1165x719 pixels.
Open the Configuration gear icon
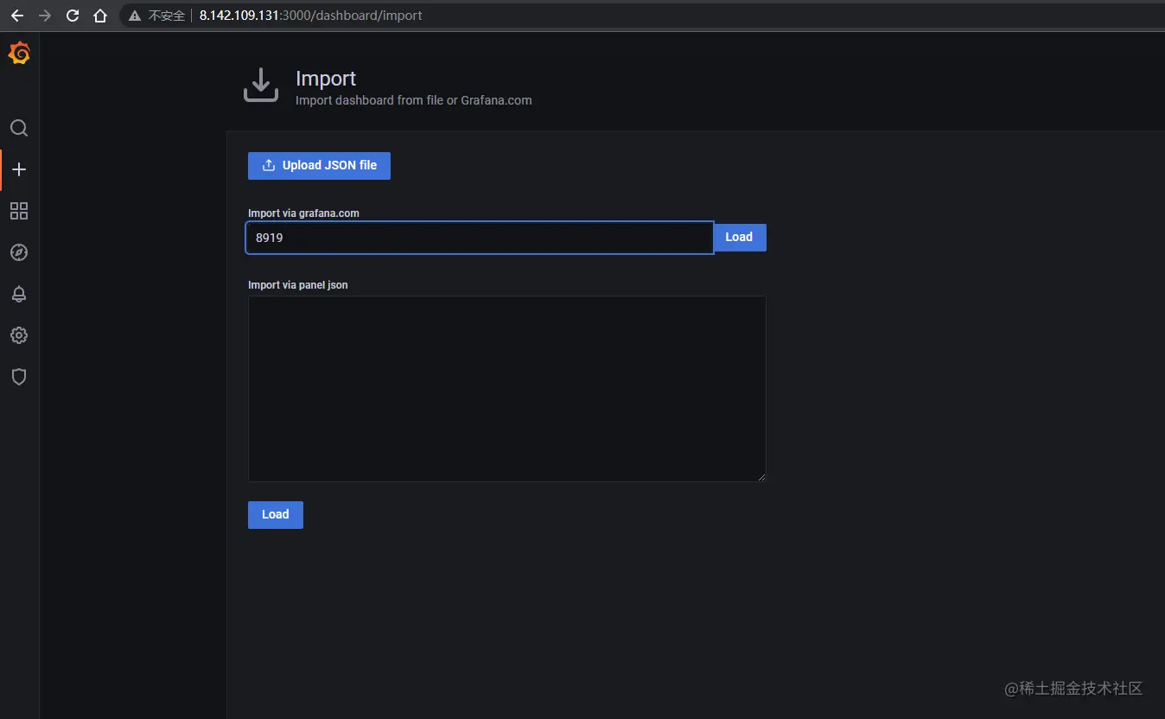tap(19, 335)
